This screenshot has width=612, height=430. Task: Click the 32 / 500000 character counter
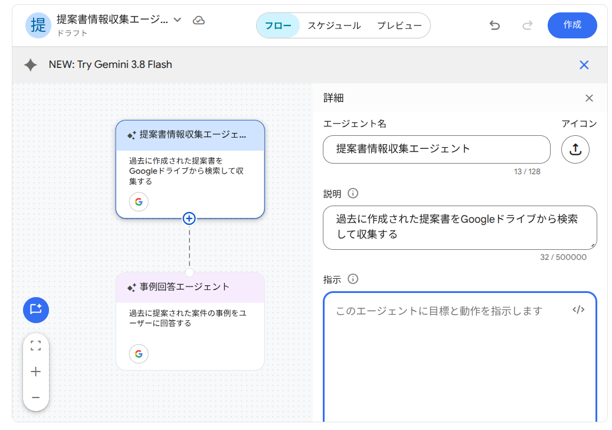(x=563, y=257)
